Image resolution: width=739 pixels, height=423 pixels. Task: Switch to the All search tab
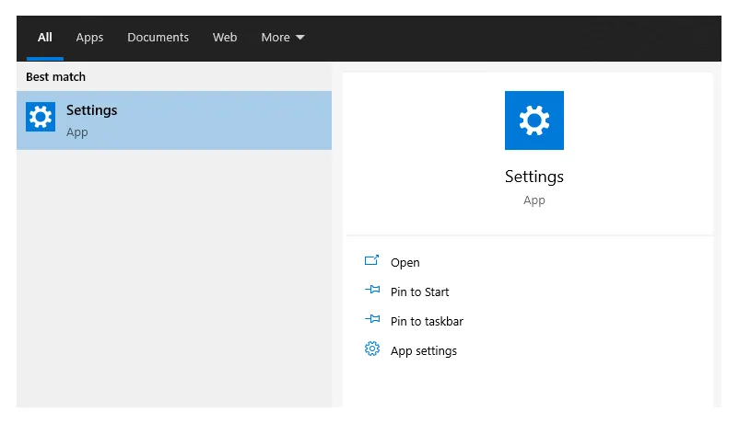(x=45, y=38)
